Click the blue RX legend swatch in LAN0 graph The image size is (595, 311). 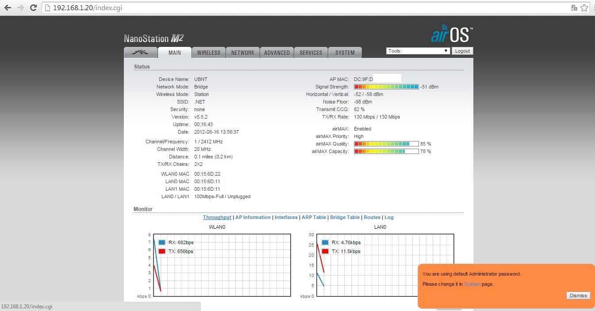point(326,242)
